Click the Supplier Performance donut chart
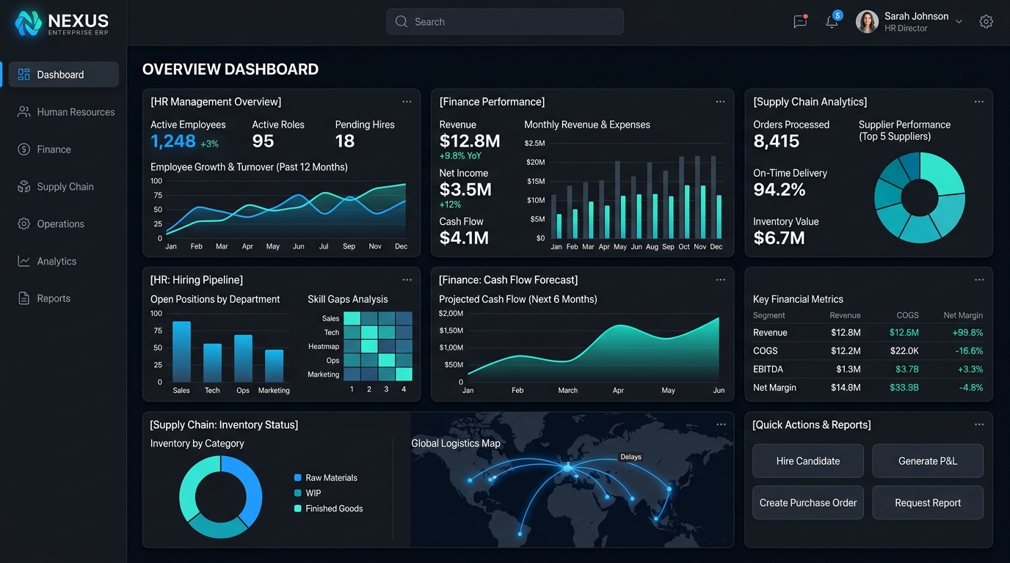The width and height of the screenshot is (1010, 563). [x=920, y=198]
